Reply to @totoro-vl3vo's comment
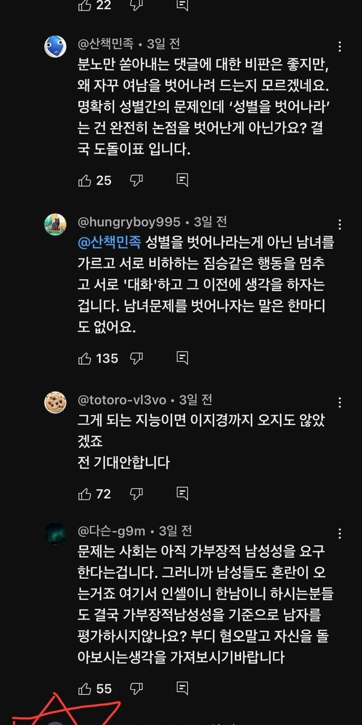Viewport: 362px width, 725px height. [x=182, y=494]
